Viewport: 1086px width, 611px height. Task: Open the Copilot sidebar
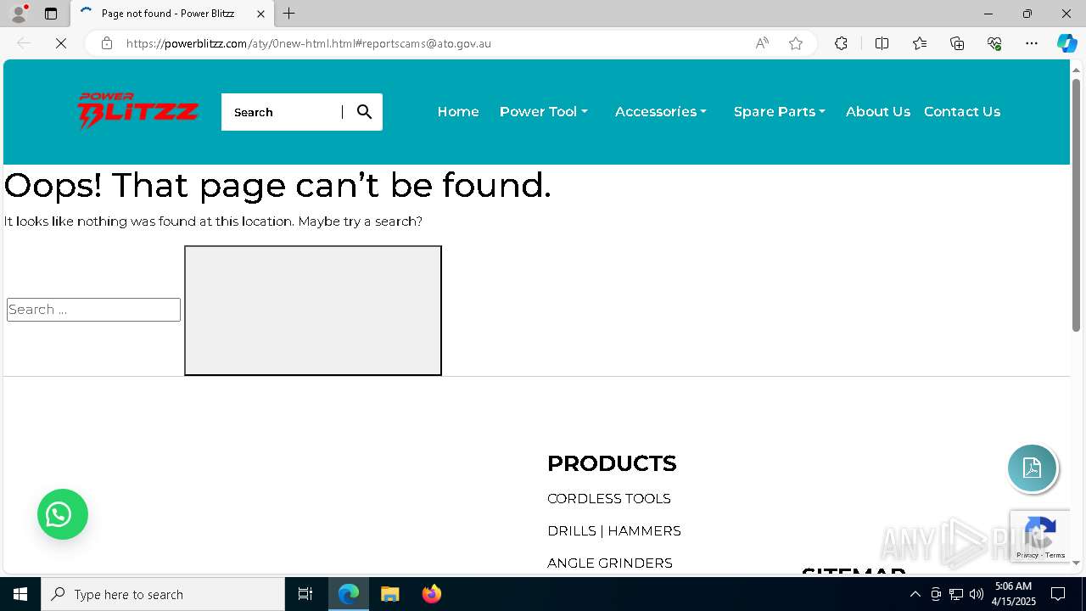tap(1066, 43)
